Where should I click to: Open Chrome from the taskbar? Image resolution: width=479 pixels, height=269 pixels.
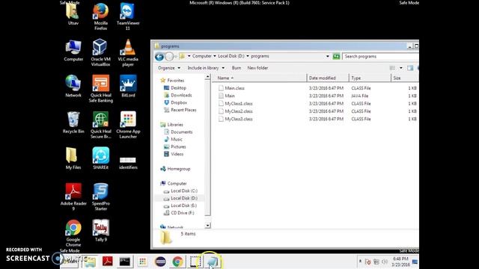(x=177, y=262)
